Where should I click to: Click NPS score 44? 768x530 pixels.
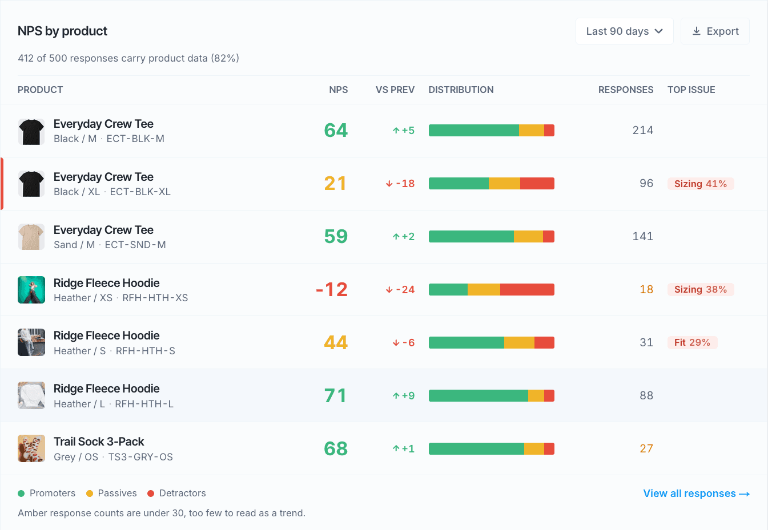pos(336,342)
